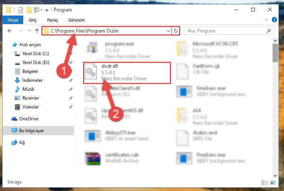Screen dimensions: 284x191
Task: Click the vertical scrollbar down arrow
Action: click(x=275, y=175)
